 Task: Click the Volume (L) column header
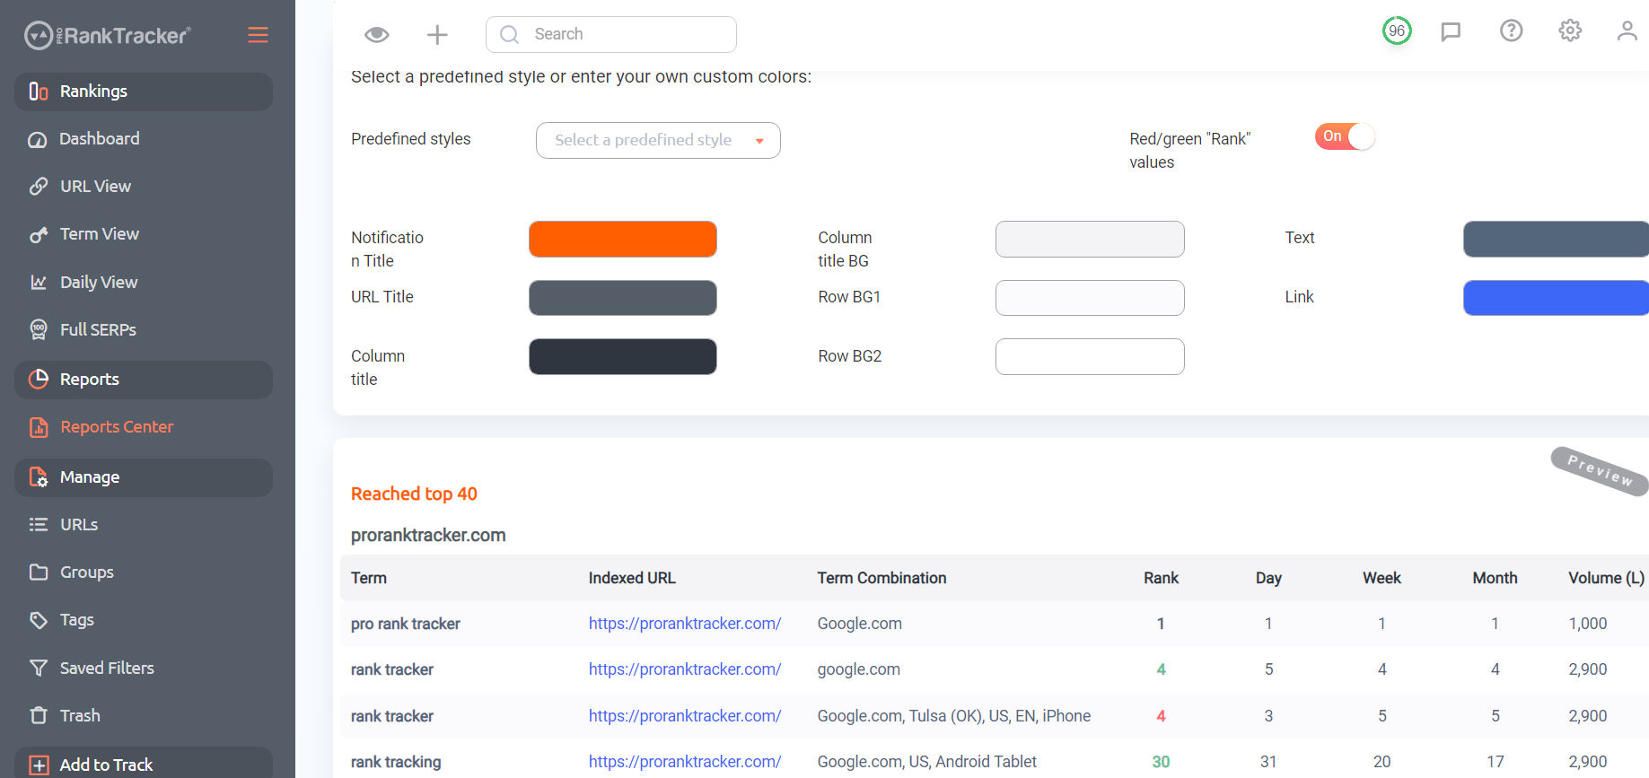point(1607,578)
